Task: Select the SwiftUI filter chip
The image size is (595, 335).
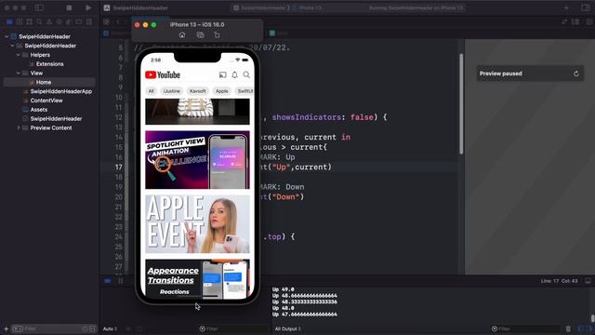Action: pos(245,91)
